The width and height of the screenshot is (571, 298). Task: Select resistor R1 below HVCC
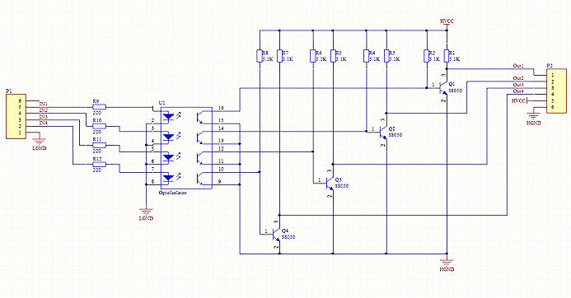pos(447,57)
